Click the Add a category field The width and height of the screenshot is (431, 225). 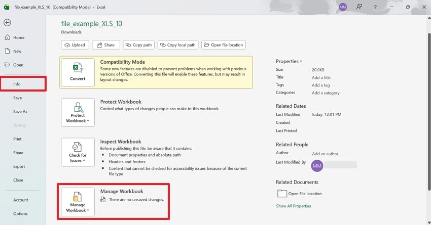click(326, 93)
